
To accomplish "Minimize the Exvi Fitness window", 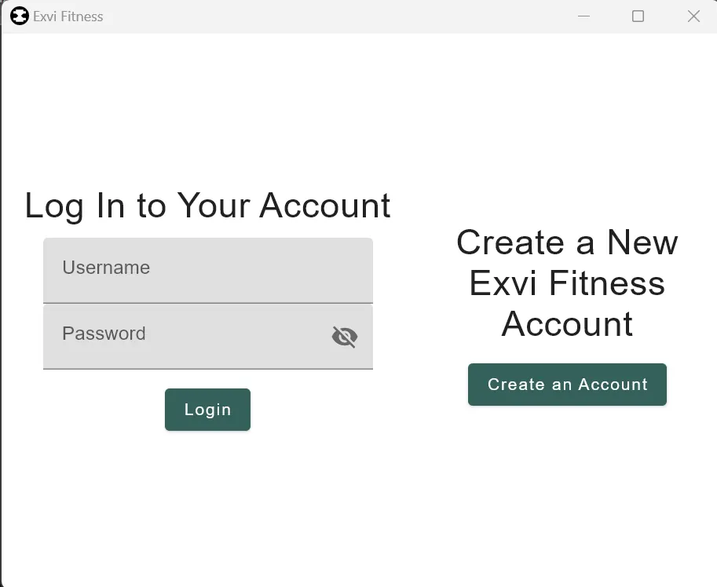I will pyautogui.click(x=583, y=16).
